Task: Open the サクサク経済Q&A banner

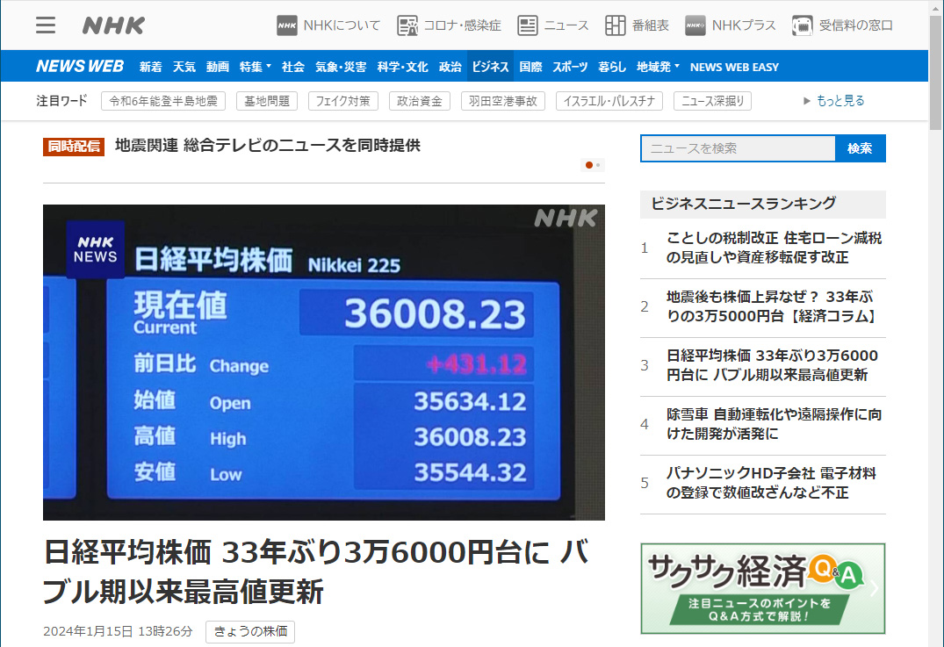Action: point(762,588)
